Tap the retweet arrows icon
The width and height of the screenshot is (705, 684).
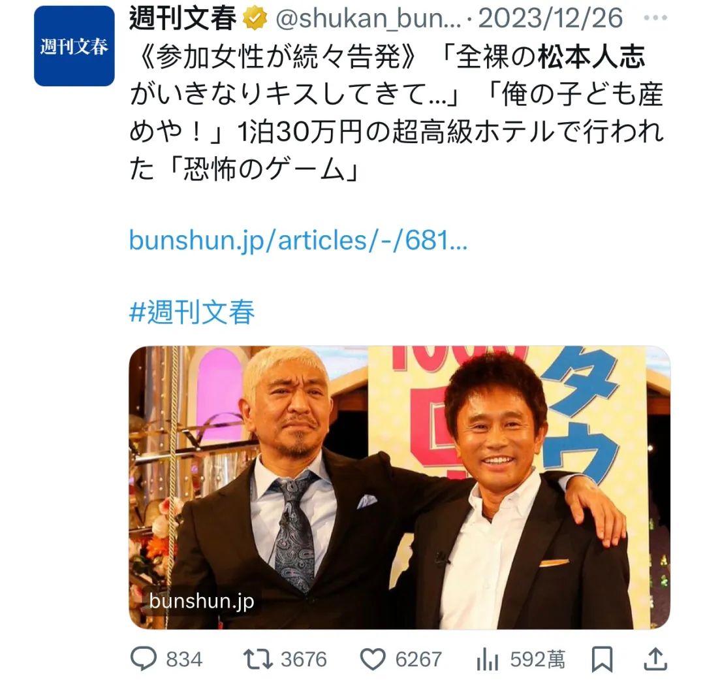[258, 659]
